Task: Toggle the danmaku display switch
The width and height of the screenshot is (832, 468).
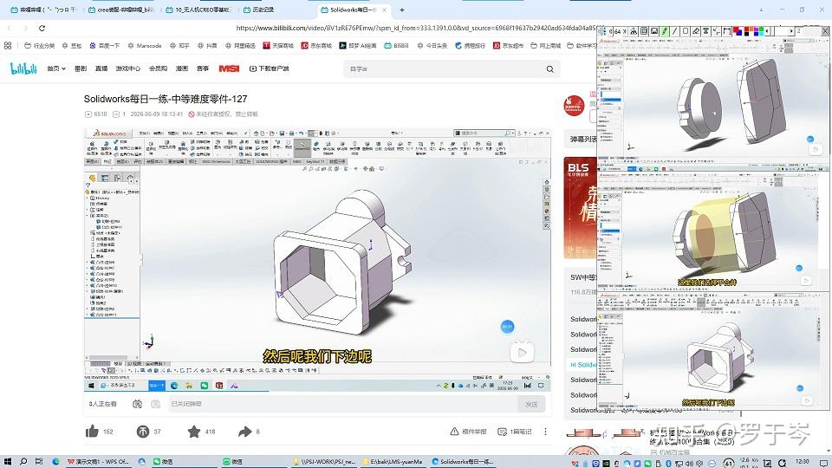Action: [138, 404]
